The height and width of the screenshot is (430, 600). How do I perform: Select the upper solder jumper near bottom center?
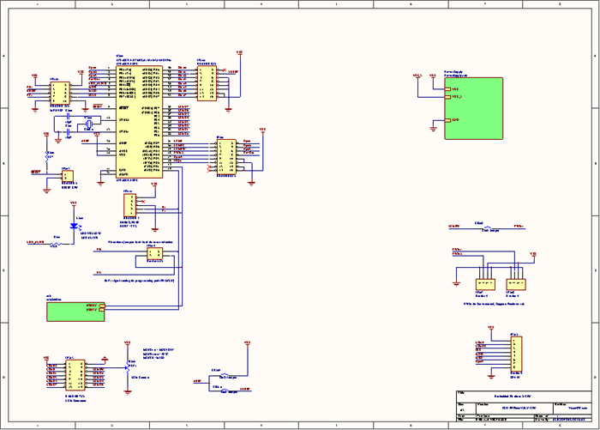(225, 375)
